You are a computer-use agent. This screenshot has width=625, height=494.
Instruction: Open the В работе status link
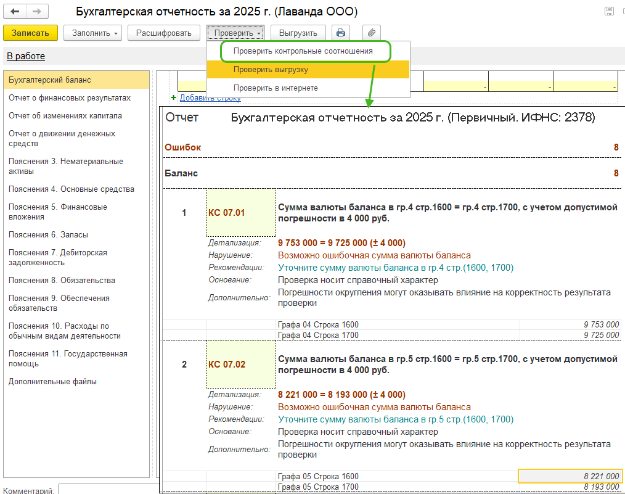coord(26,56)
